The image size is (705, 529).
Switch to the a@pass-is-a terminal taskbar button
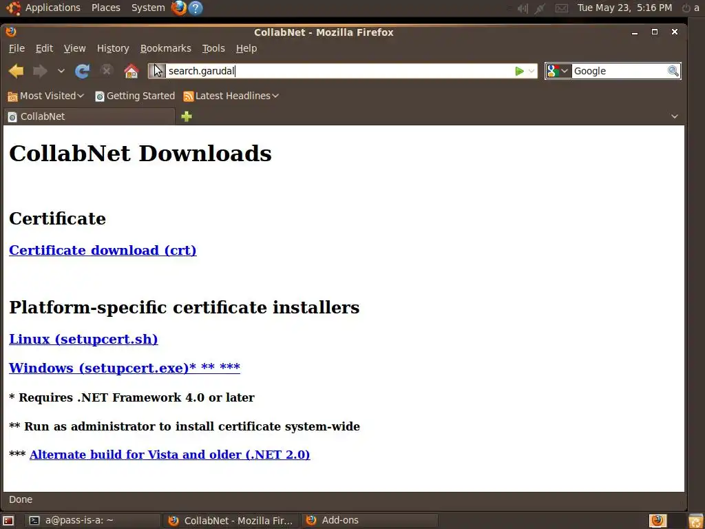point(92,521)
